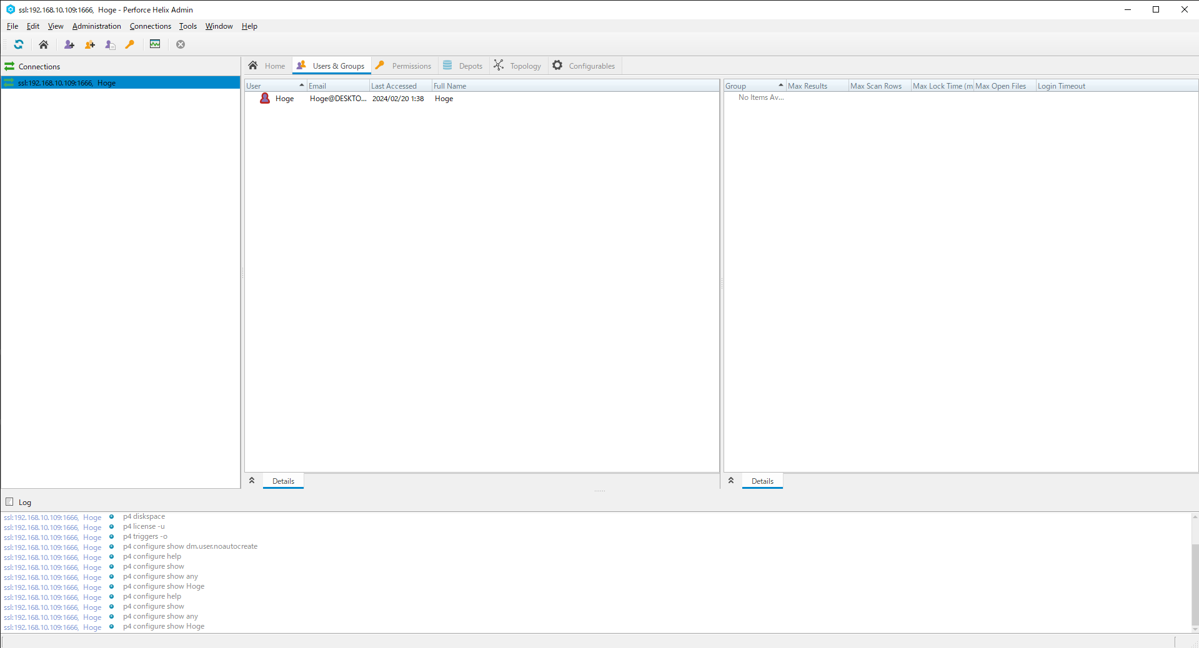The height and width of the screenshot is (648, 1199).
Task: Expand the users pane details chevron
Action: point(252,481)
